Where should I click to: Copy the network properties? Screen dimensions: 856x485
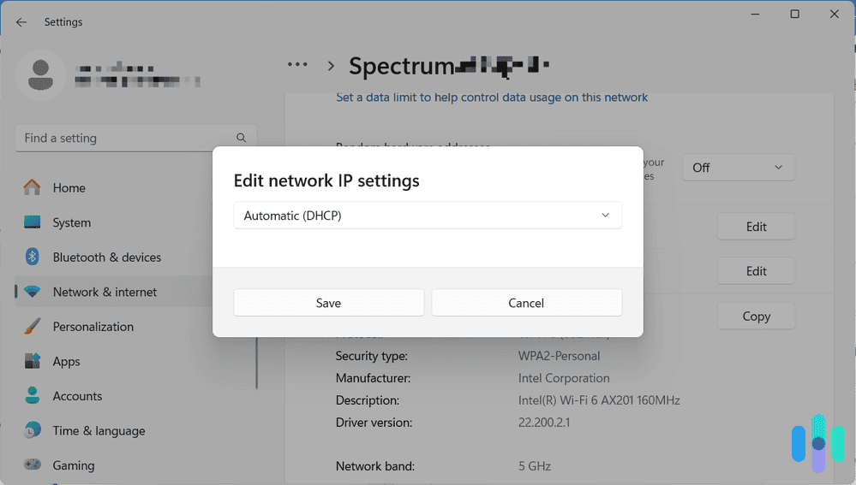(756, 316)
